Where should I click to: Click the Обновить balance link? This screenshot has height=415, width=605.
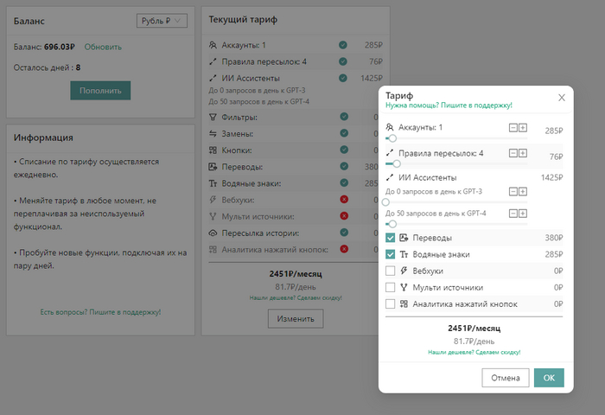(x=103, y=47)
